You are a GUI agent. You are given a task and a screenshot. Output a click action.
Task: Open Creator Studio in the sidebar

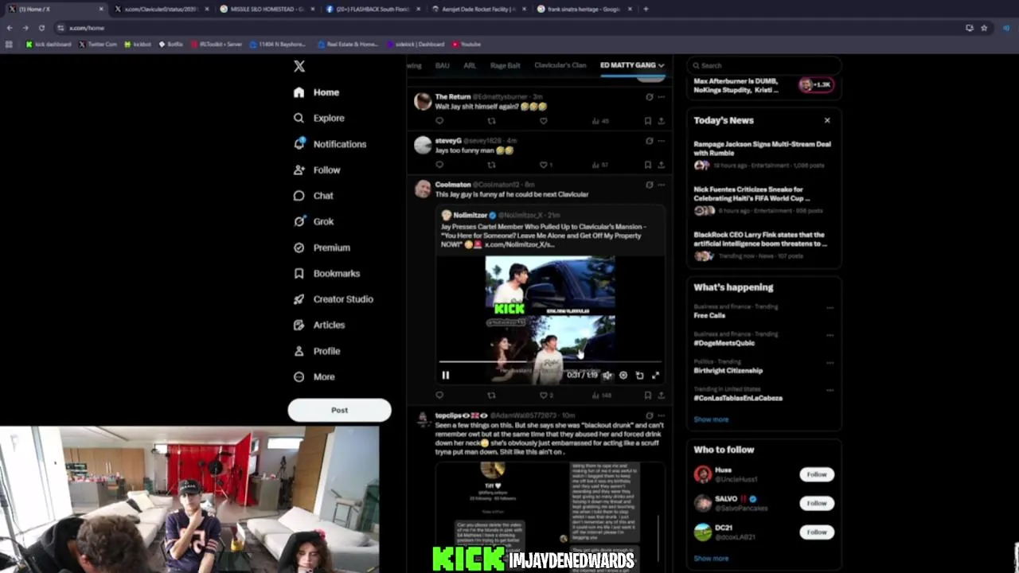(333, 299)
